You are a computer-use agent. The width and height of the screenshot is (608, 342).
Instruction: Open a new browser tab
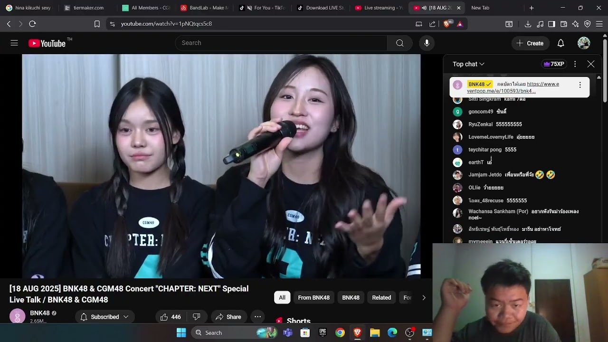pyautogui.click(x=532, y=8)
